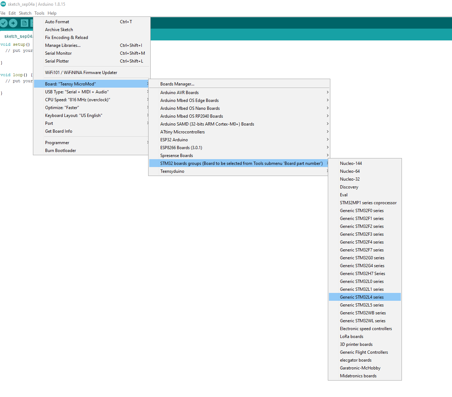Open the Serial Plotter
Viewport: 452px width, 397px height.
pyautogui.click(x=92, y=61)
